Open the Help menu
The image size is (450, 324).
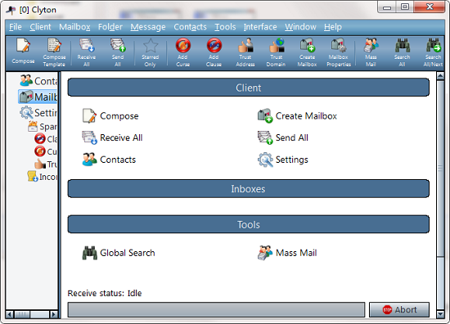point(333,27)
